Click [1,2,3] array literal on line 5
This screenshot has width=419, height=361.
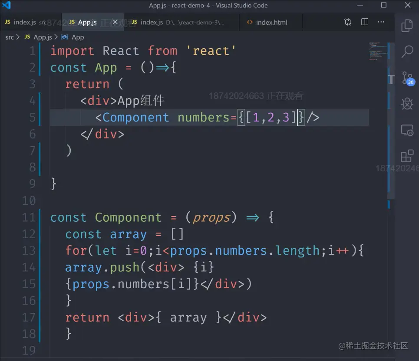pyautogui.click(x=271, y=118)
